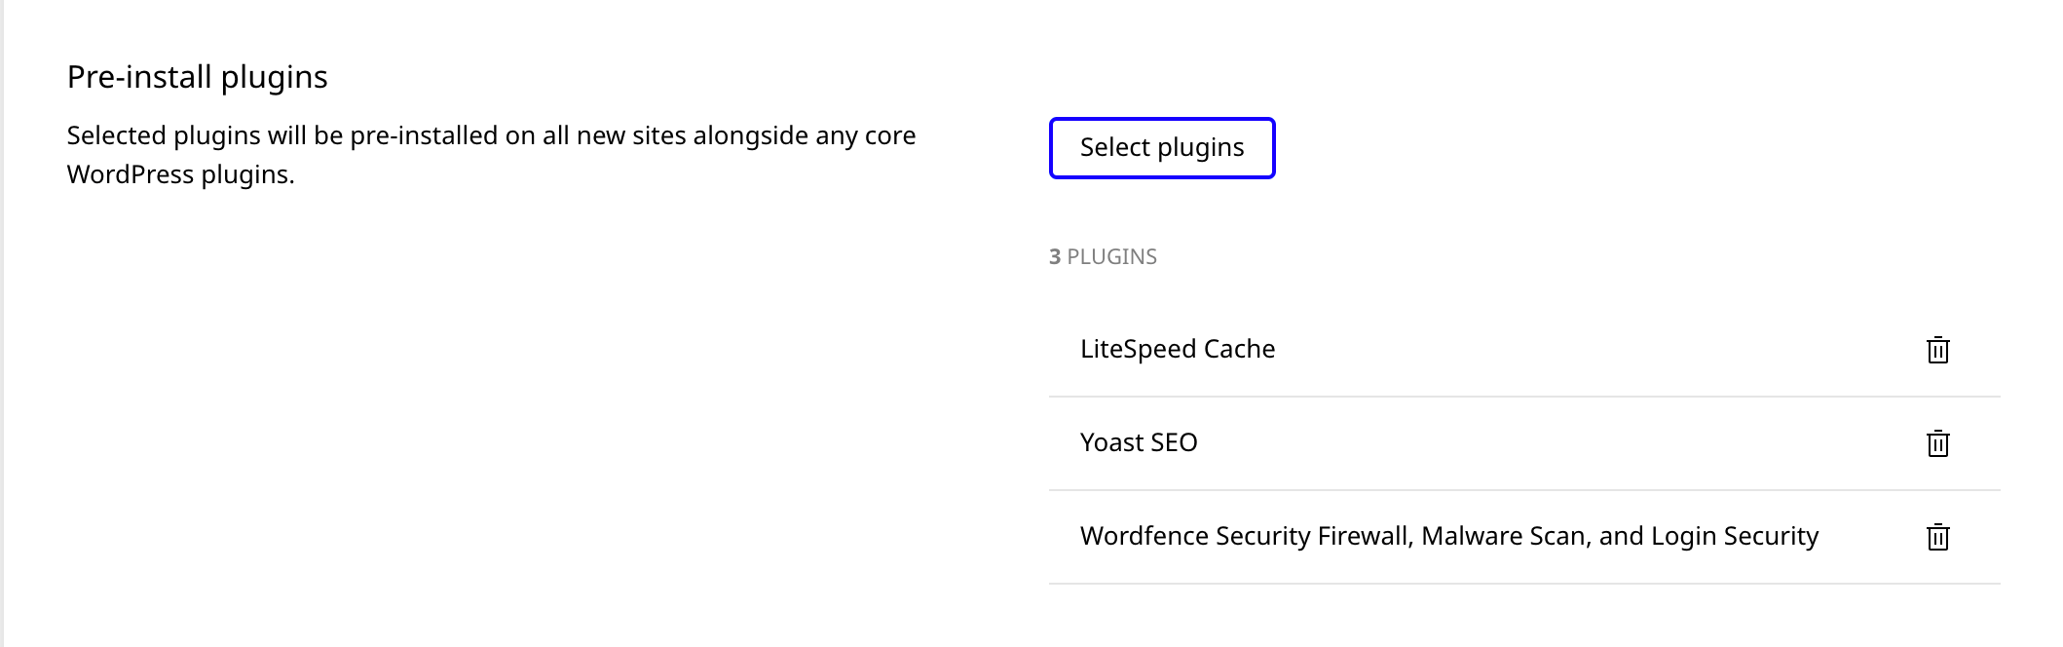Click the "Selected plugins will be pre-installed" description
The image size is (2063, 647).
click(x=491, y=135)
